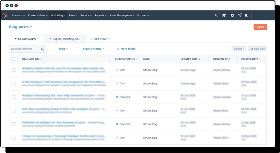This screenshot has width=280, height=153.
Task: Click the info icon beside UPDATED BY
Action: coord(230,59)
